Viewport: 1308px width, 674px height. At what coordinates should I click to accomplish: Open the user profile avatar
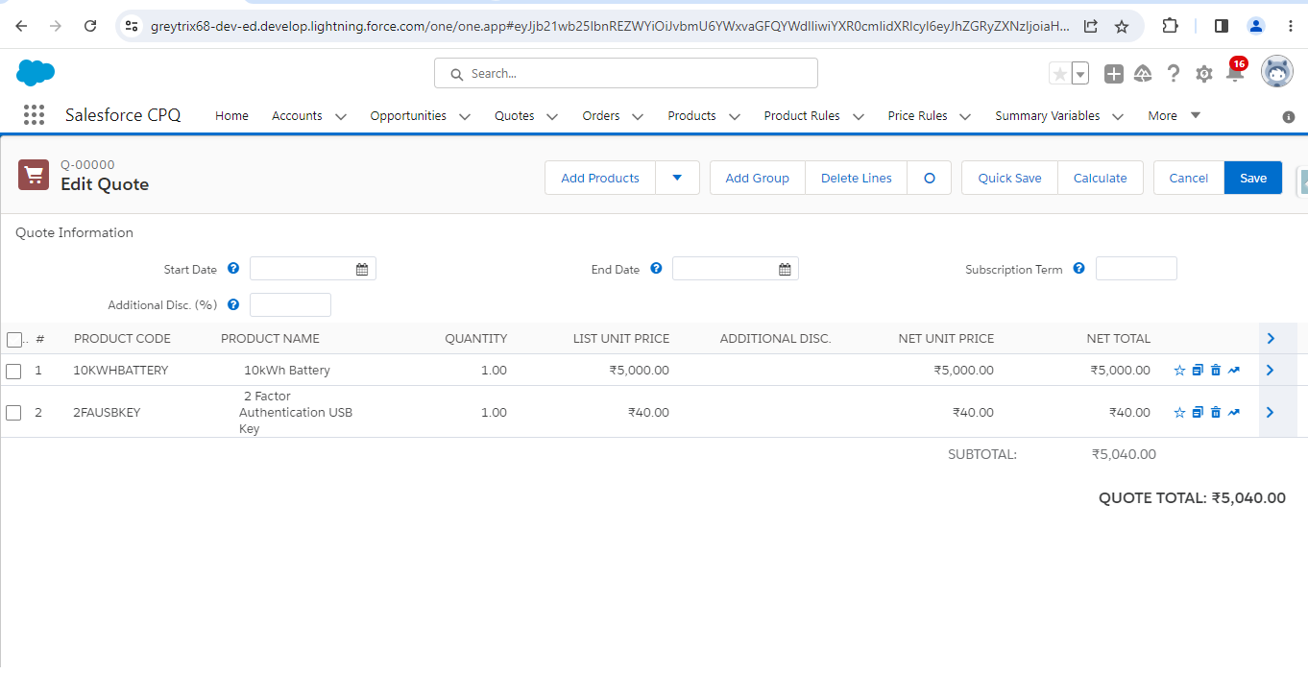point(1277,72)
